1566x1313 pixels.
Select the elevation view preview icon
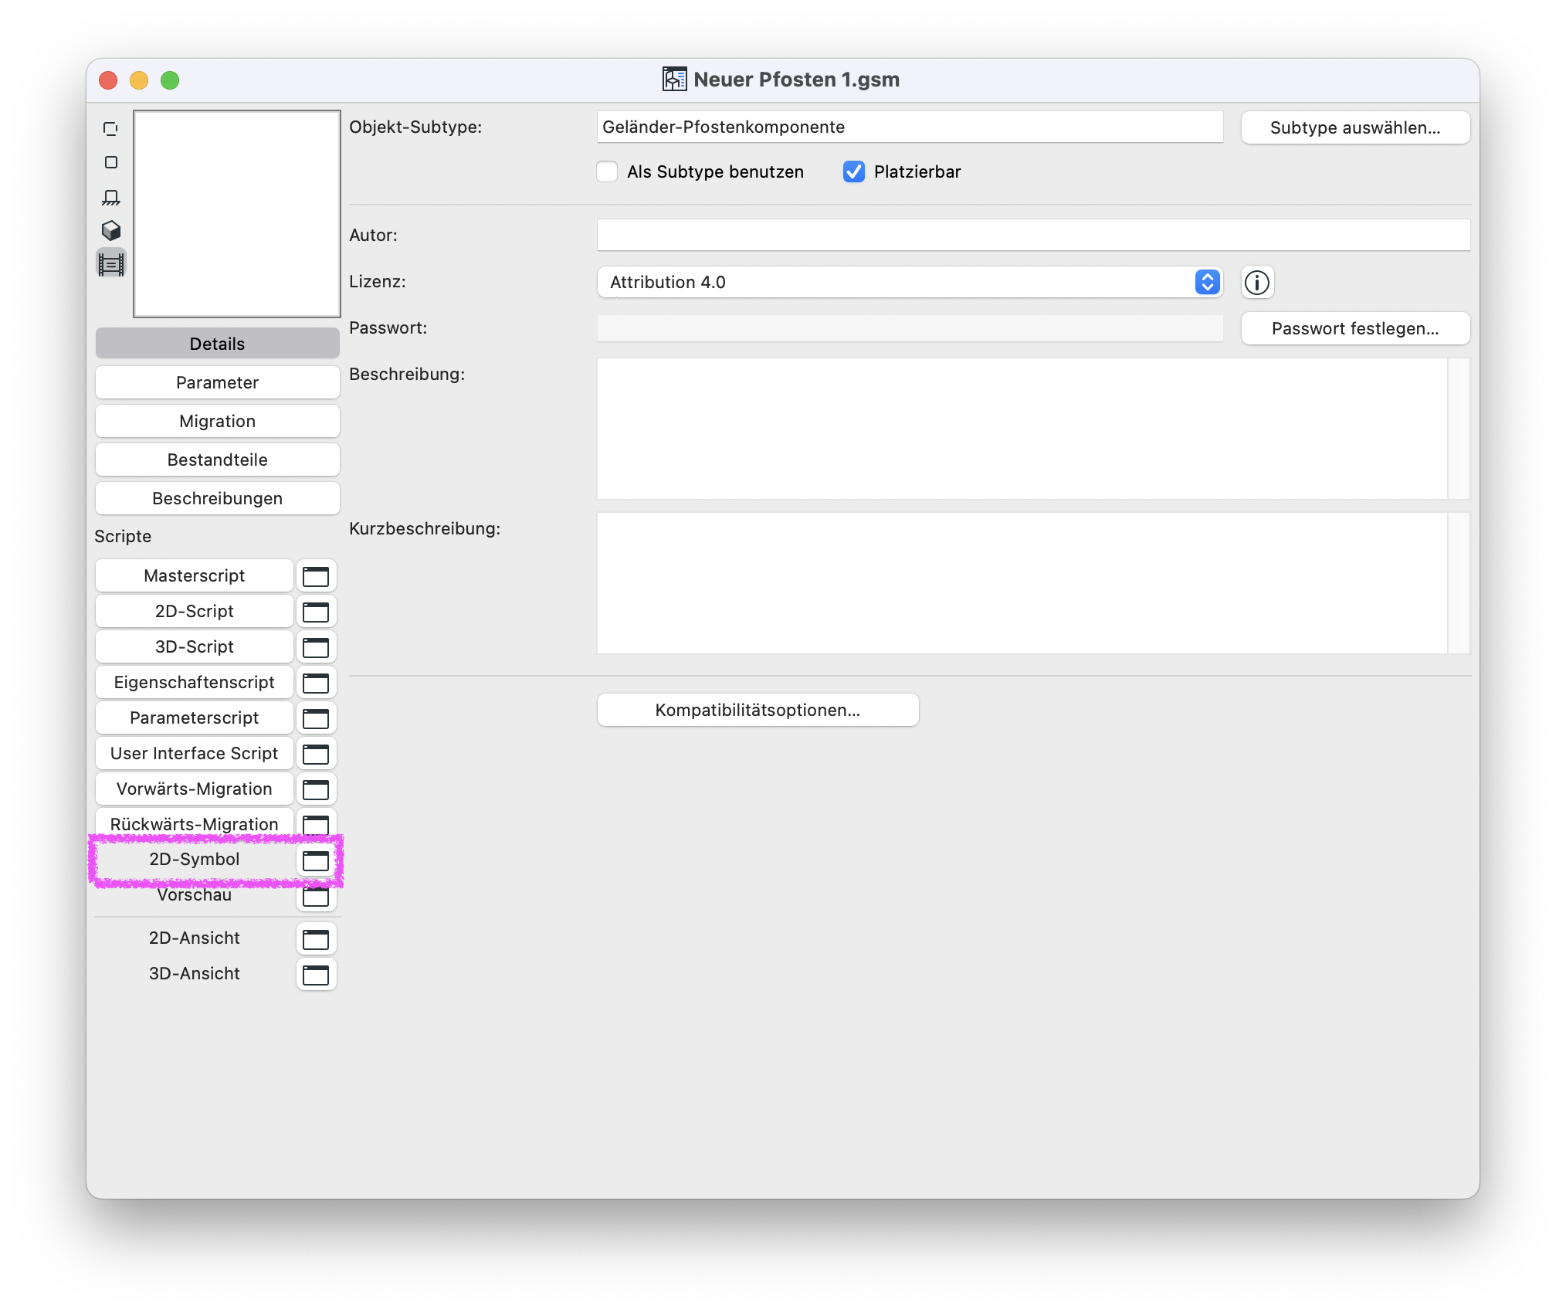pyautogui.click(x=111, y=197)
